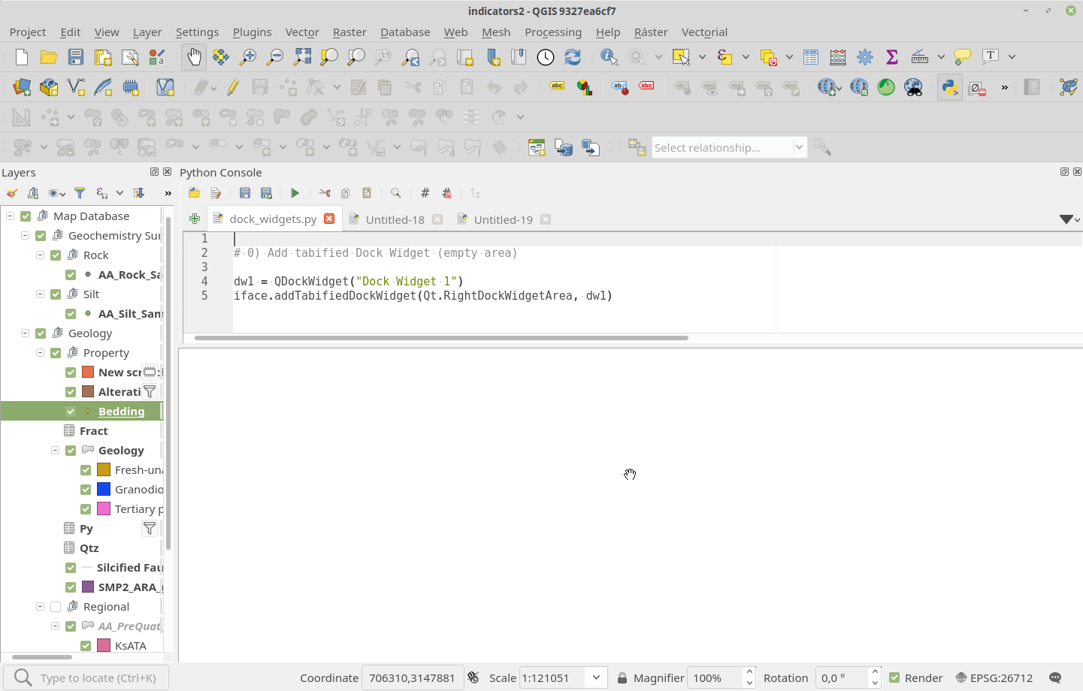Screen dimensions: 1083x691
Task: Click the Python Console toolbar icon
Action: pos(949,87)
